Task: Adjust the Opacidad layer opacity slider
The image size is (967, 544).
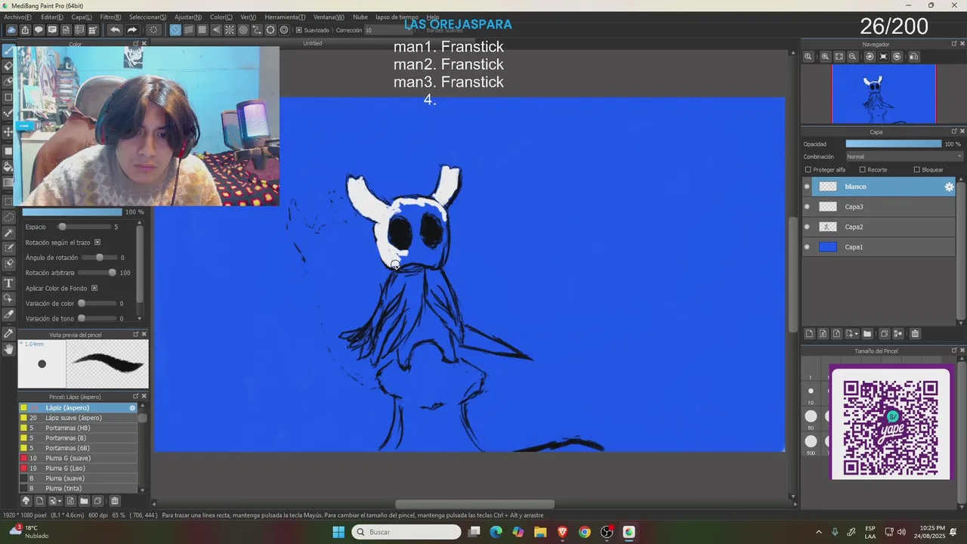Action: [x=894, y=144]
